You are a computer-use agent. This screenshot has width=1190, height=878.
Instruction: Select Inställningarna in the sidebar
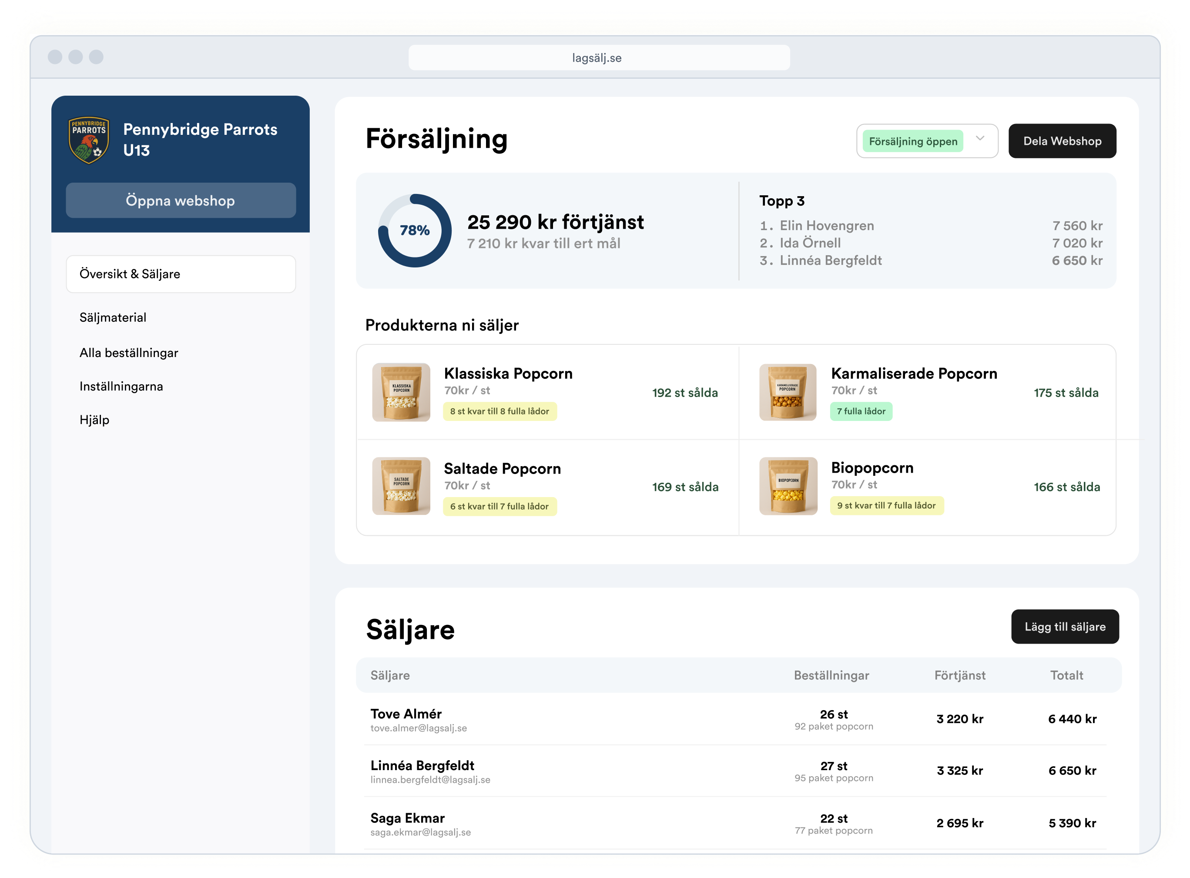[121, 387]
